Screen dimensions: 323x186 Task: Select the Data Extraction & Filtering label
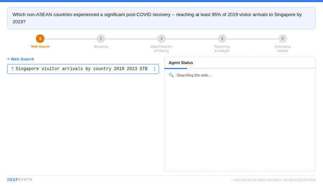pos(161,49)
